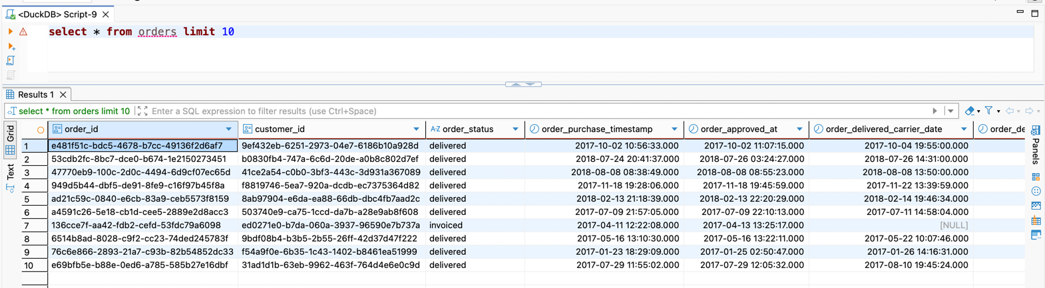Run query in new tab icon

pos(11,46)
